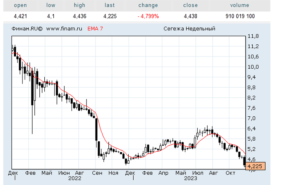286x185 pixels.
Task: Click the 'open' column header
Action: [20, 5]
